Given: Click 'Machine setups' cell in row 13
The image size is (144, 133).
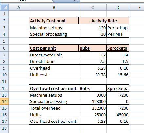Looking at the screenshot, I should click(54, 95).
